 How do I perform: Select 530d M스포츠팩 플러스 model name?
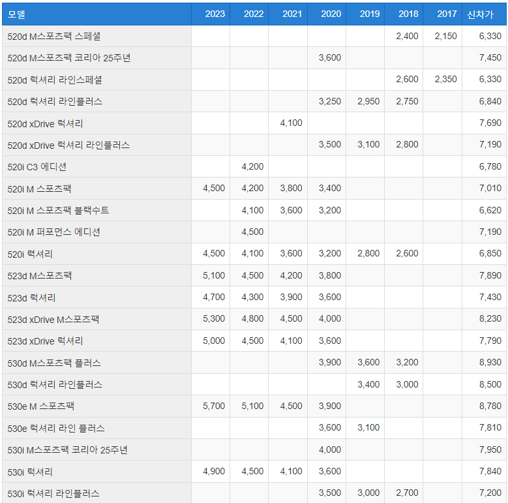click(53, 363)
